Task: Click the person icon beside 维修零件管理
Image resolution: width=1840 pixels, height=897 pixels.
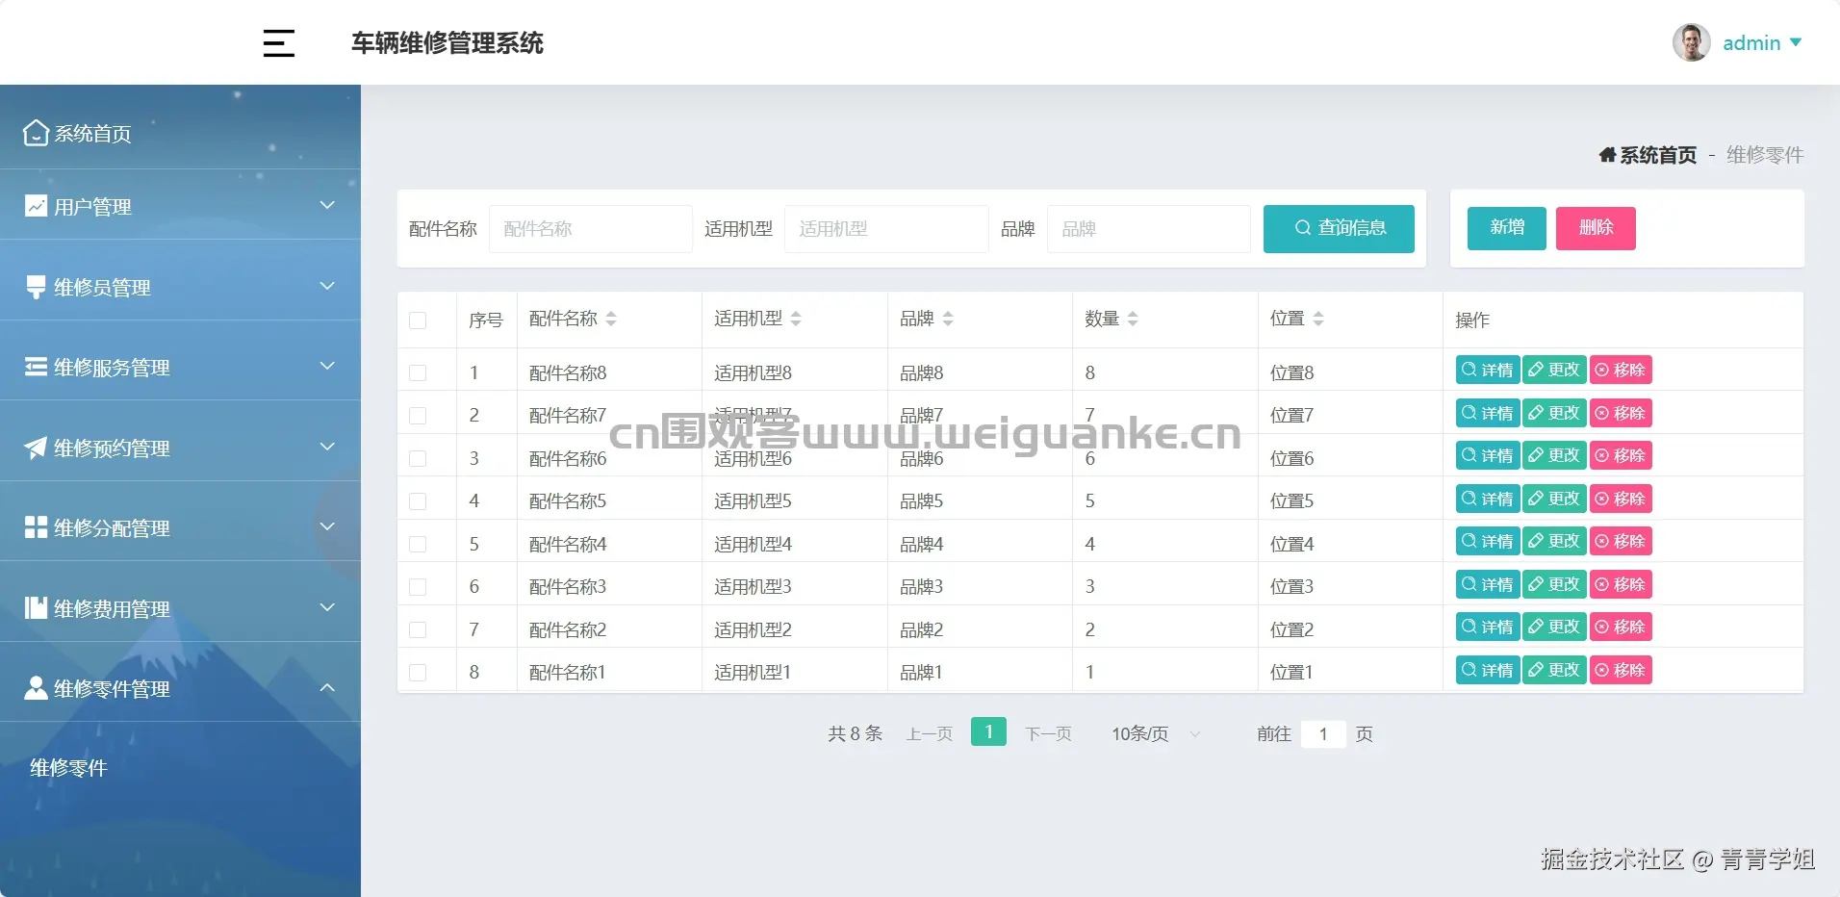Action: pos(36,688)
